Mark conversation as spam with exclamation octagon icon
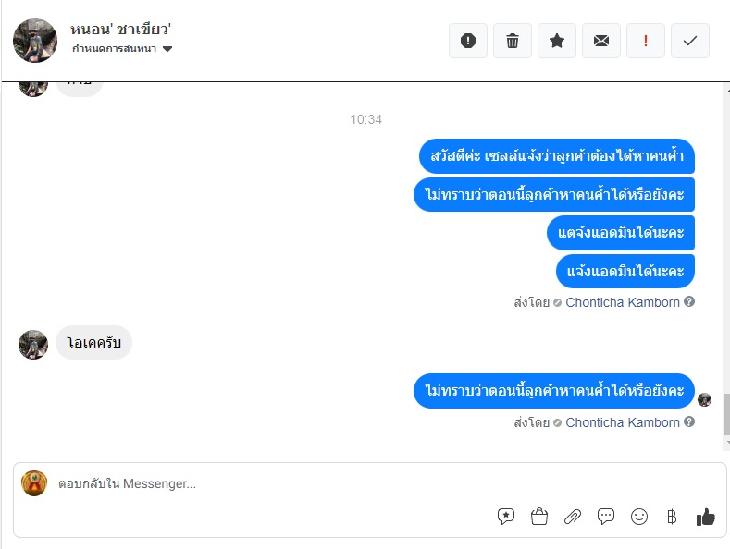Screen dimensions: 730x549 [468, 41]
